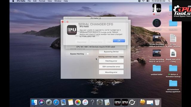Open Launchpad from the Dock
The height and width of the screenshot is (107, 191).
point(49,102)
